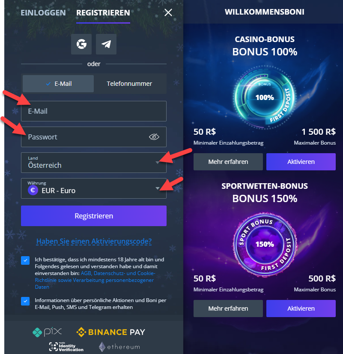The width and height of the screenshot is (343, 354).
Task: Click the Ethereum logo
Action: tap(119, 347)
